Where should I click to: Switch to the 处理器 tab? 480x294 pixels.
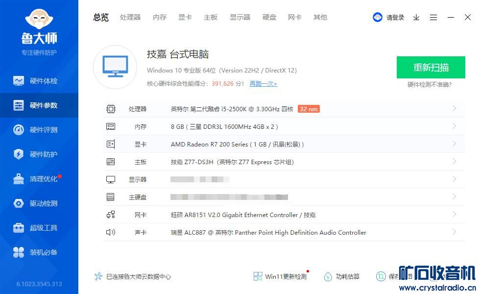pyautogui.click(x=130, y=18)
